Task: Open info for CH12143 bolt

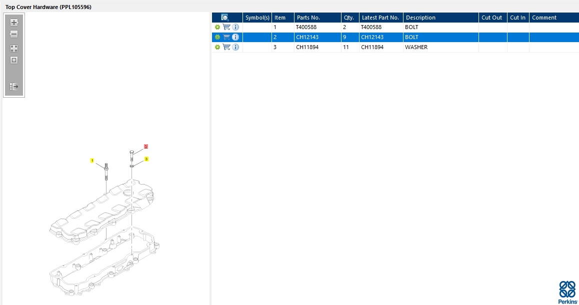Action: 235,37
